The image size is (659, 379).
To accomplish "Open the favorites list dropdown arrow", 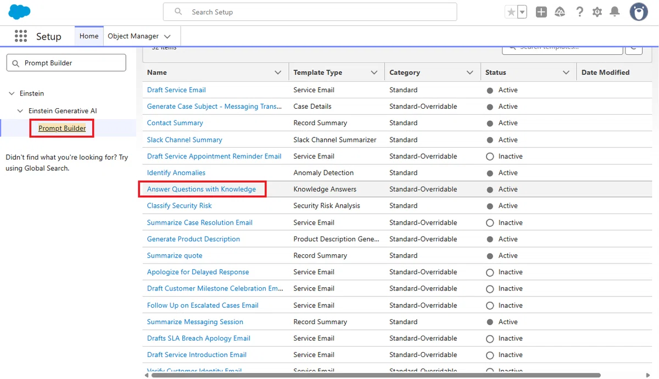I will (x=522, y=12).
